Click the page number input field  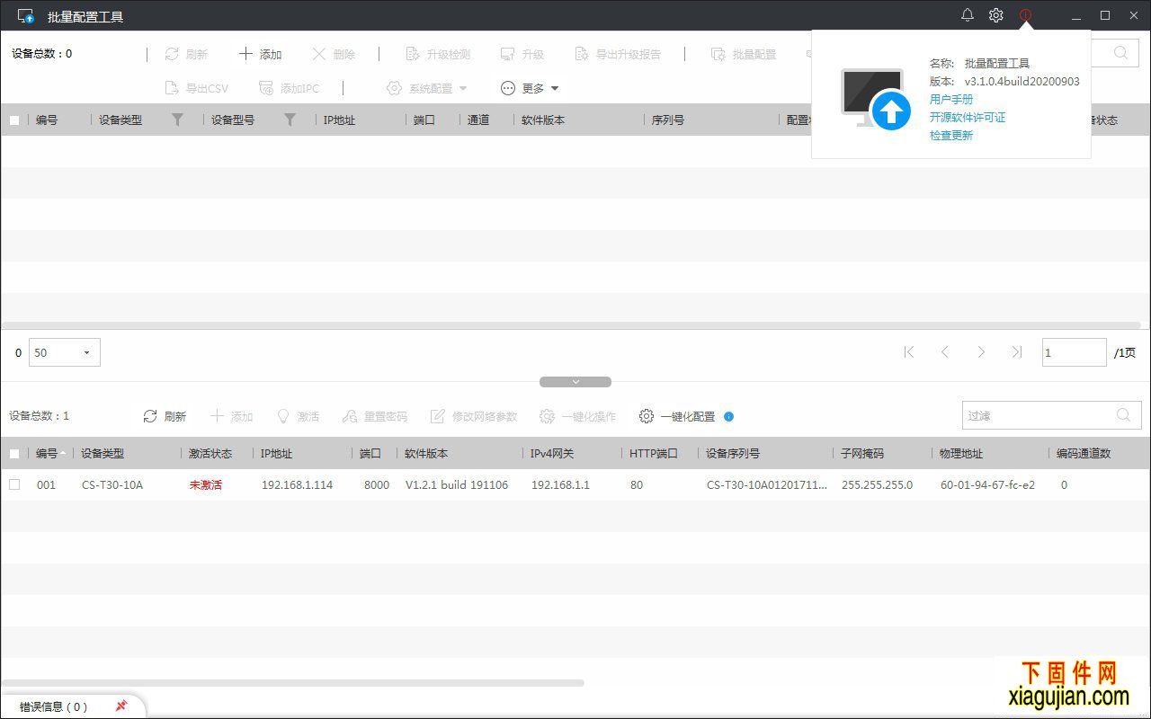(1075, 352)
